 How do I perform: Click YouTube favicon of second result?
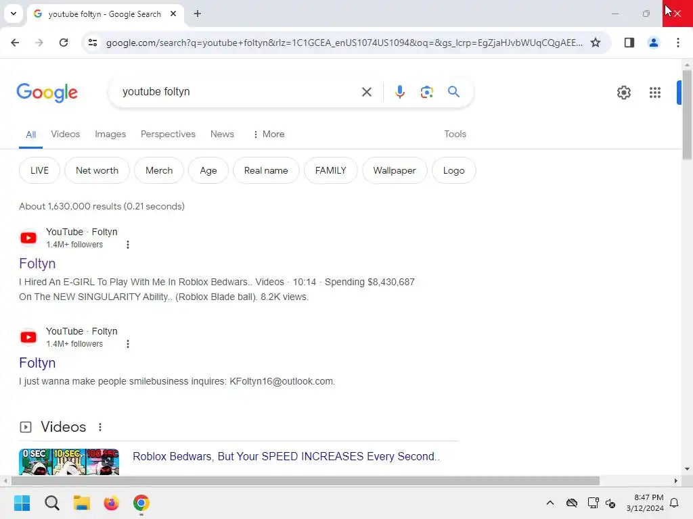coord(28,337)
